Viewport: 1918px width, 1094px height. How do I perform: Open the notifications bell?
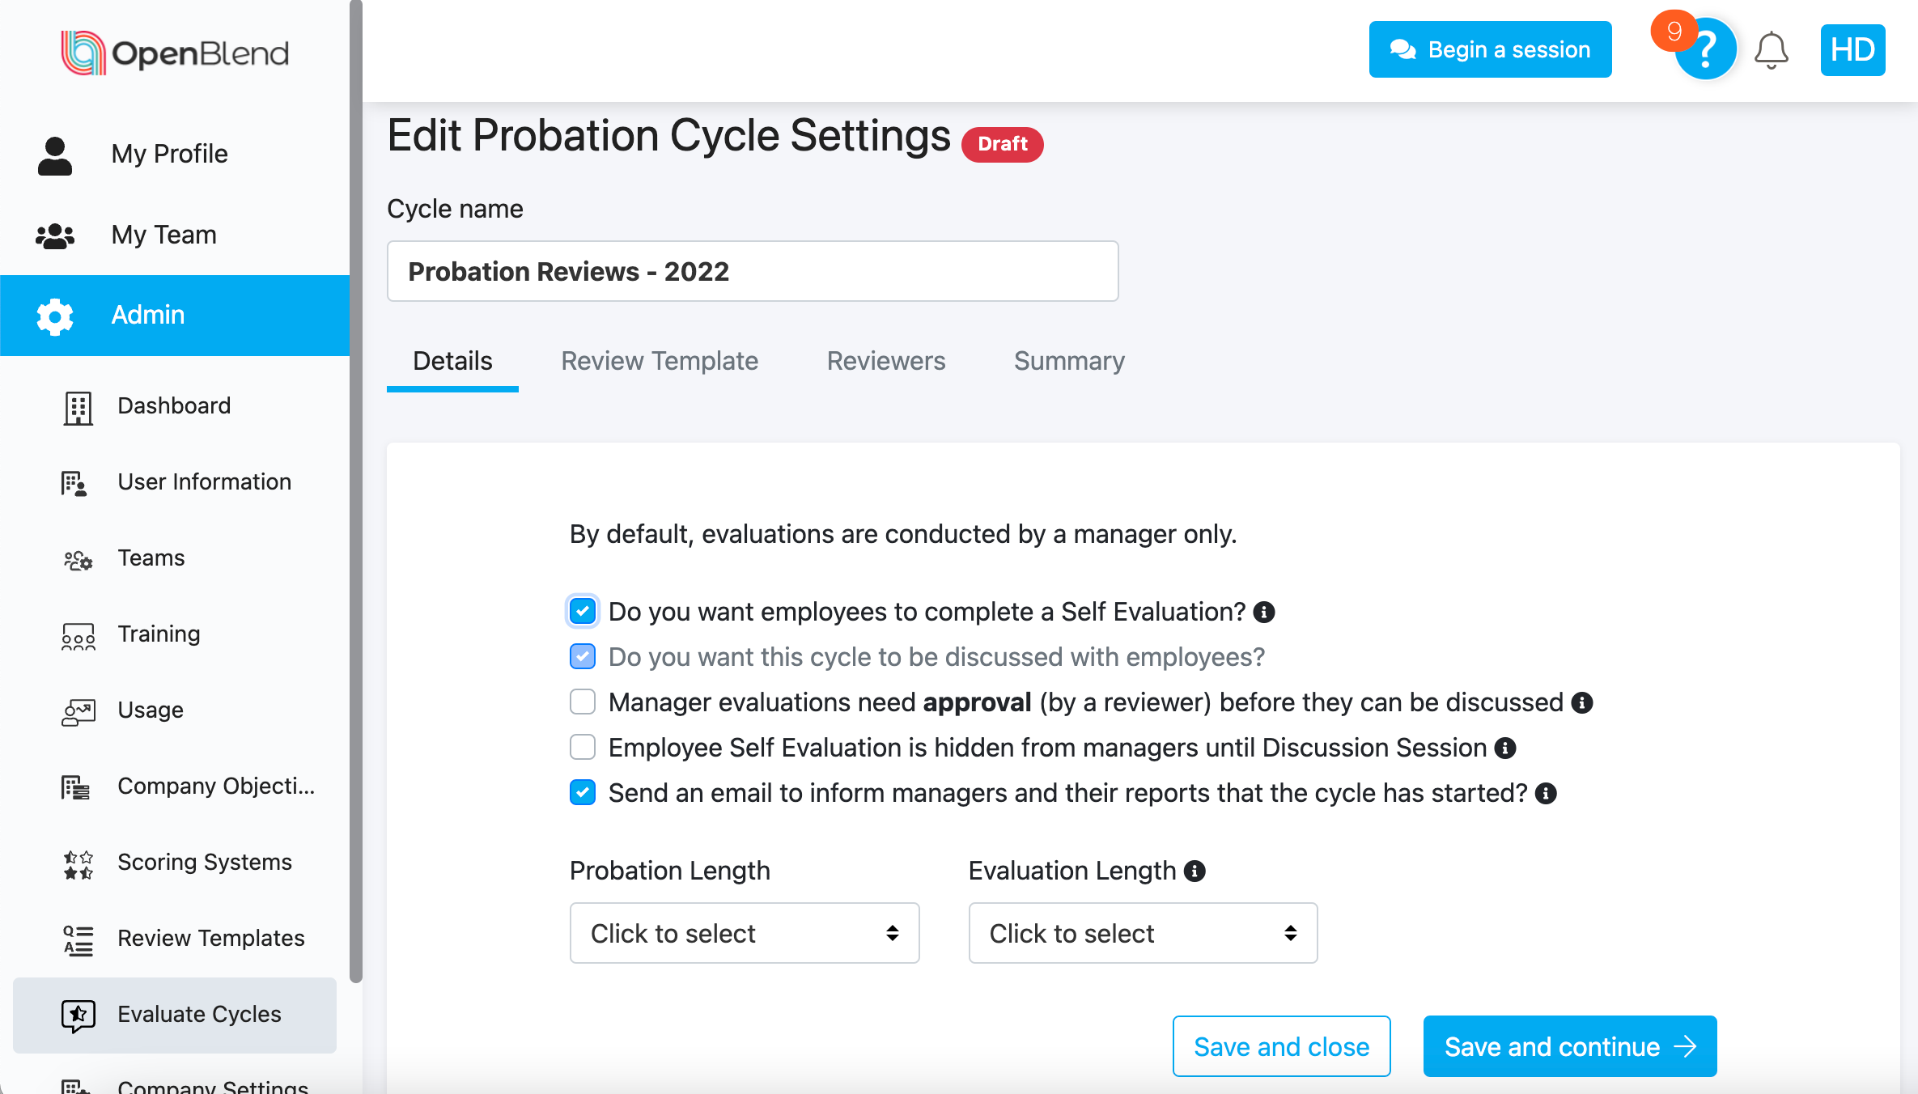(x=1771, y=50)
